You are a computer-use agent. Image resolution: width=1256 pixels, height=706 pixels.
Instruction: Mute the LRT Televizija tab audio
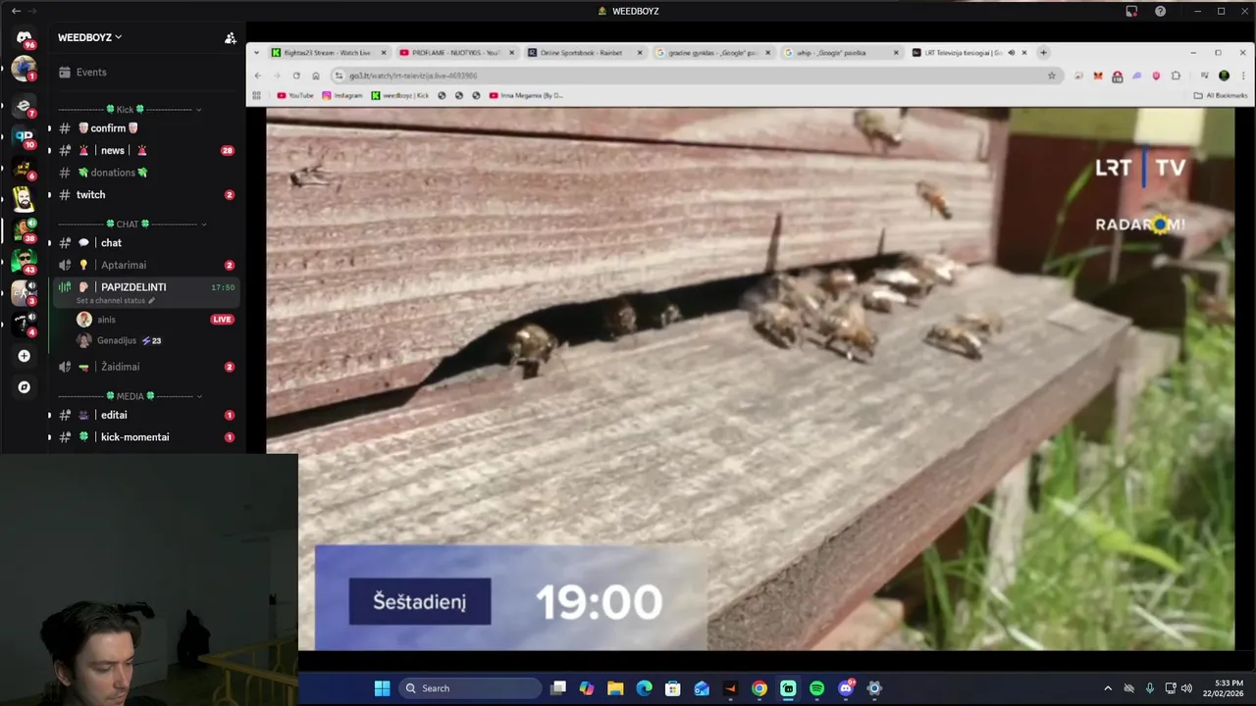(1012, 53)
